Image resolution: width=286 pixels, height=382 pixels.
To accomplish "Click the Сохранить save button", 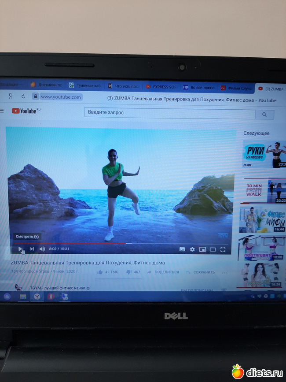I will click(200, 272).
